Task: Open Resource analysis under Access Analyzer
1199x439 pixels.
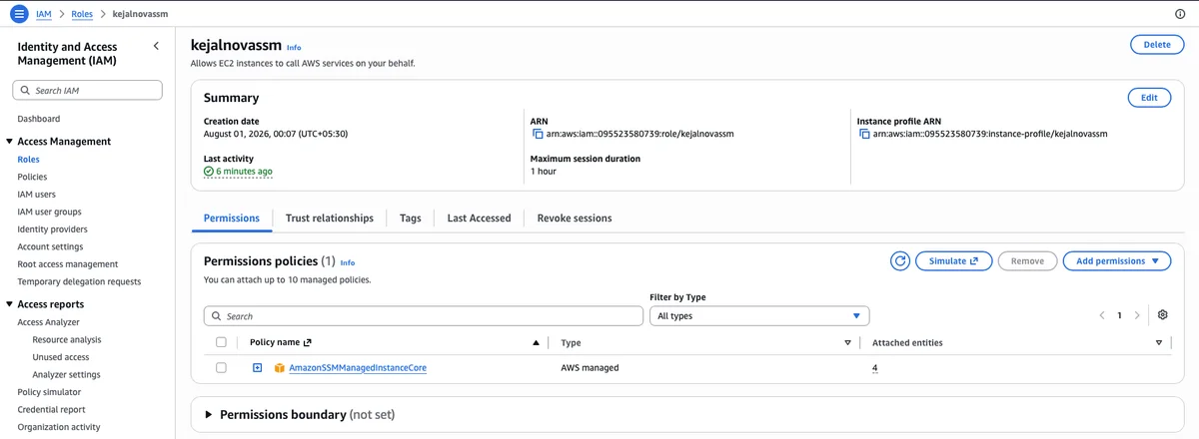Action: (67, 339)
